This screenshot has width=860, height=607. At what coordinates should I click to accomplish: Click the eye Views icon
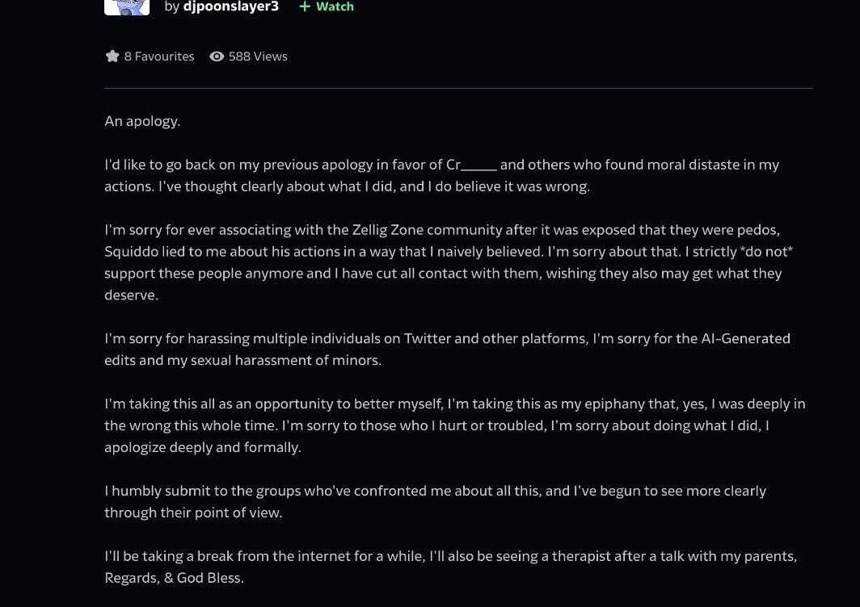217,57
